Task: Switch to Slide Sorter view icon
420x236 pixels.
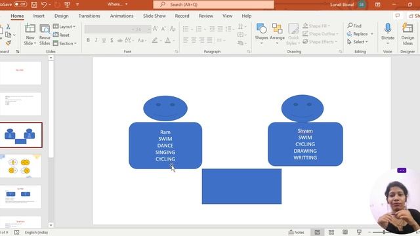Action: (x=331, y=232)
